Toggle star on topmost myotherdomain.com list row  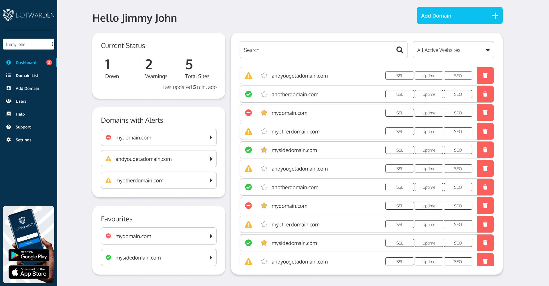pyautogui.click(x=264, y=132)
